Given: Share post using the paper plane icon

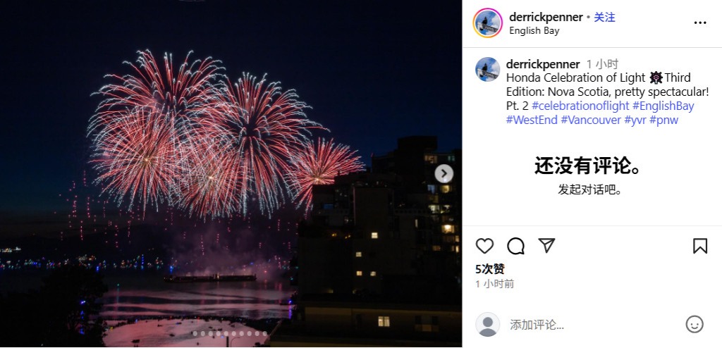Looking at the screenshot, I should point(546,245).
